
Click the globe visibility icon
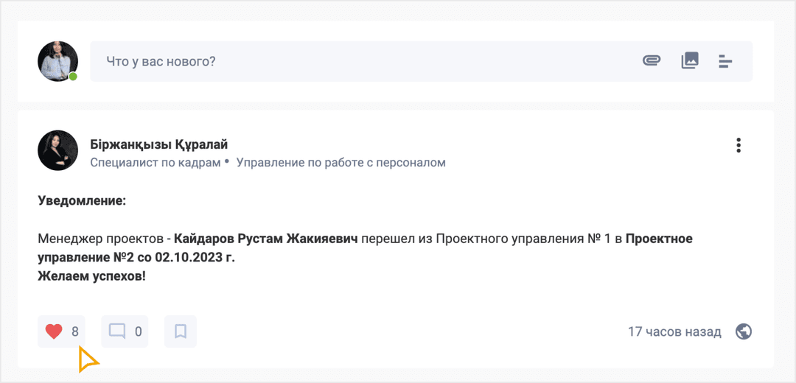click(x=744, y=331)
